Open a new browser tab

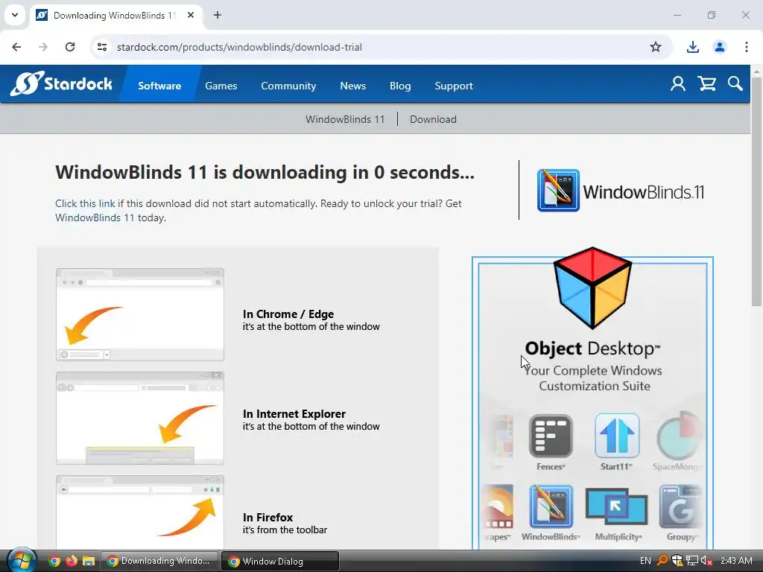point(218,15)
